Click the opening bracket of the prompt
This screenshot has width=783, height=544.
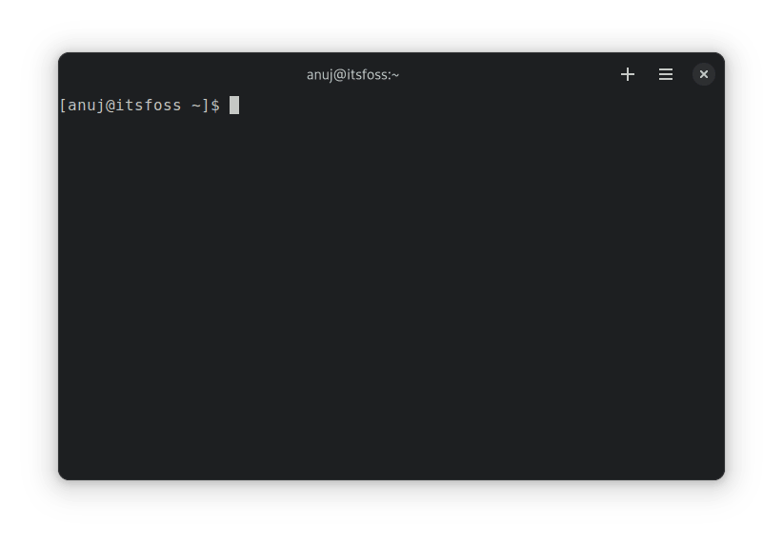click(63, 106)
